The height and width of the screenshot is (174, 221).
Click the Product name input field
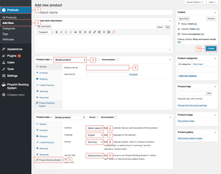(104, 12)
